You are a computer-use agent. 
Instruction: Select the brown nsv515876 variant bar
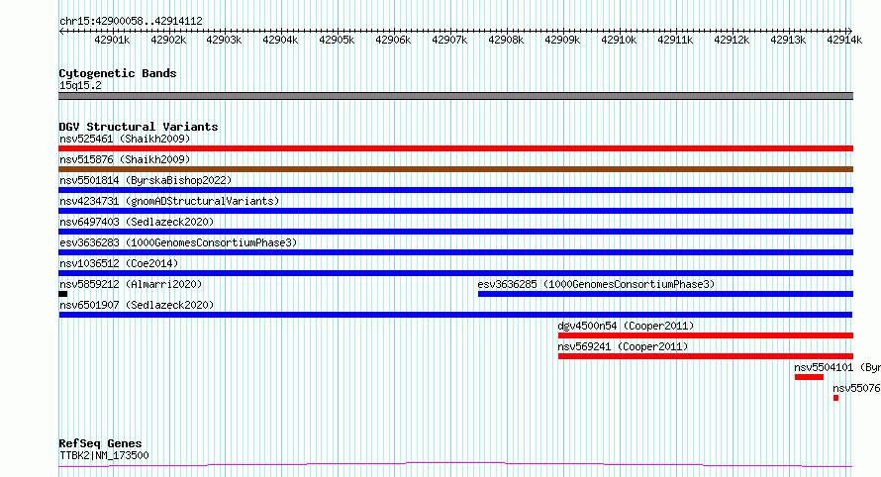click(x=455, y=169)
